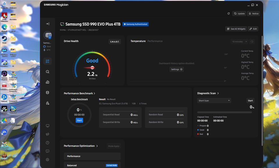
Task: Open the EA app desktop shortcut
Action: [x=4, y=133]
